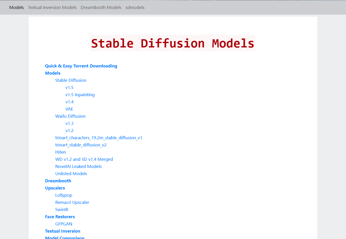The height and width of the screenshot is (239, 346).
Task: Open the v1.5 Inpainting link
Action: (x=80, y=95)
